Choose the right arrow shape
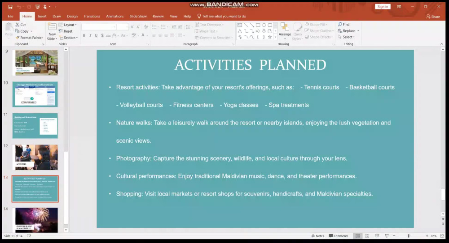449x243 pixels. point(258,31)
